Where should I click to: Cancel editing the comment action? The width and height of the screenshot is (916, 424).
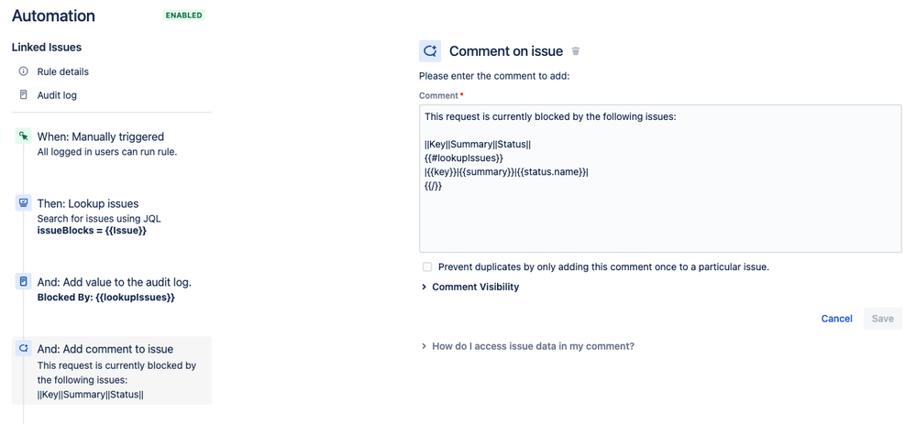pos(836,319)
